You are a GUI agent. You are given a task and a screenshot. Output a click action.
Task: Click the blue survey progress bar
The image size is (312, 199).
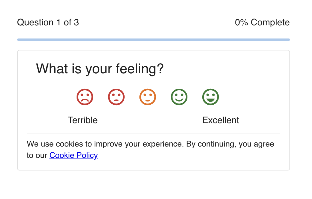153,40
